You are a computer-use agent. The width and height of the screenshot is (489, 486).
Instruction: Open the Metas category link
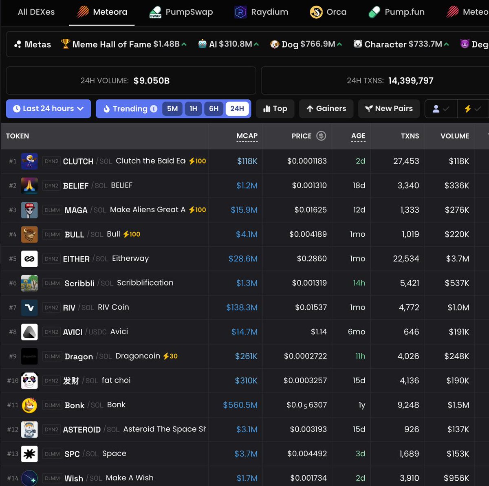33,44
